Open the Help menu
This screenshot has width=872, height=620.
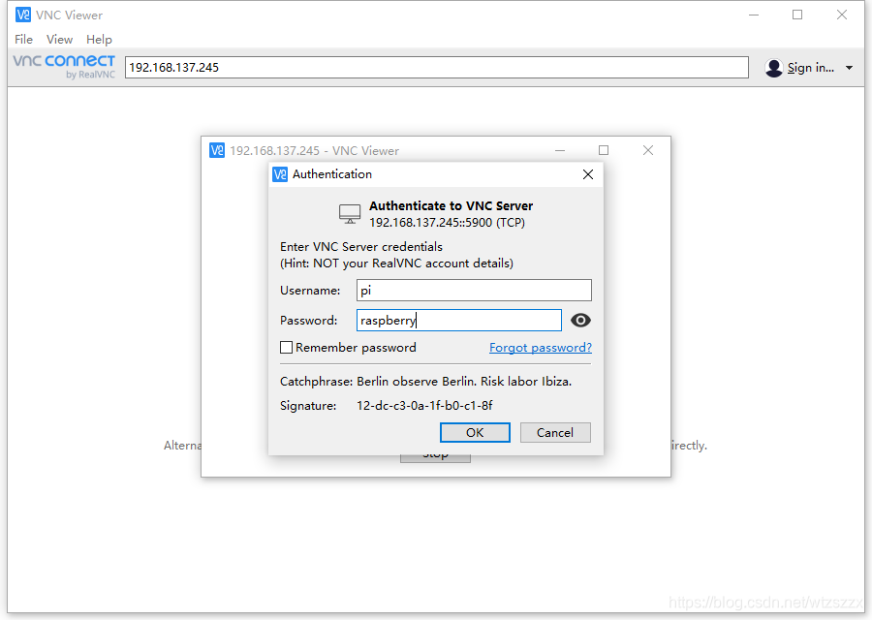coord(99,40)
